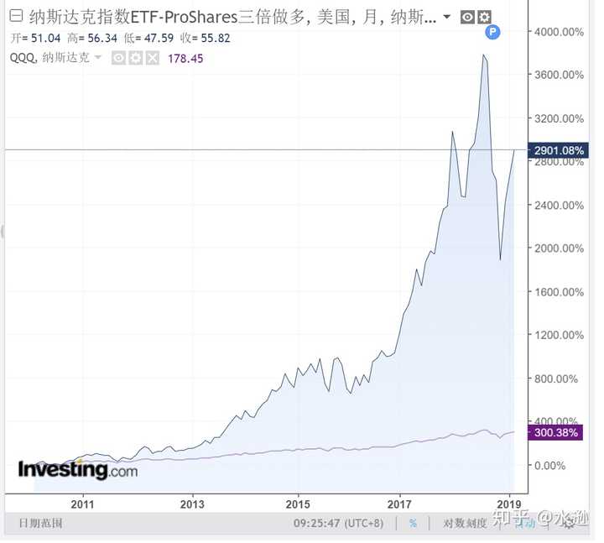Remove the QQQ comparison series with the X
Viewport: 604px width, 543px height.
tap(154, 59)
